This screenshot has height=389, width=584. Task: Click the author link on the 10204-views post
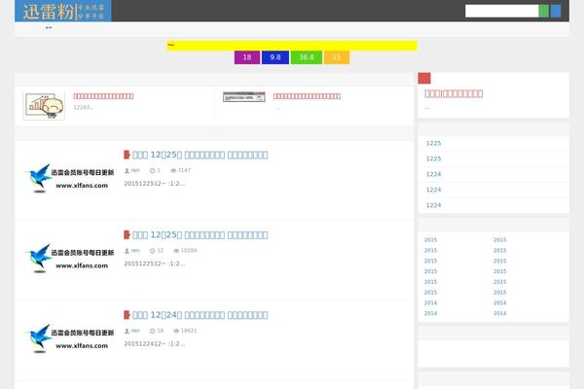[x=135, y=251]
